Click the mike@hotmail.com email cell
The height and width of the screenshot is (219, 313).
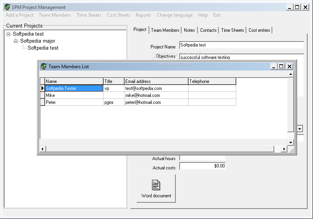click(156, 95)
